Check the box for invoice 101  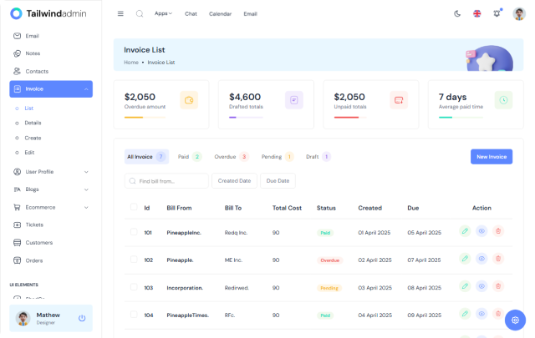pyautogui.click(x=134, y=231)
